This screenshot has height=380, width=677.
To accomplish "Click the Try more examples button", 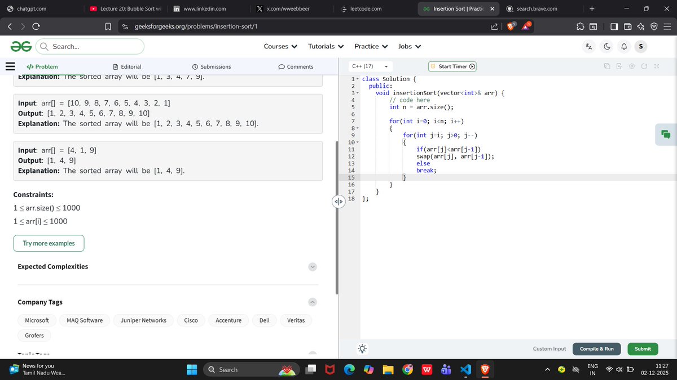I will [x=49, y=243].
